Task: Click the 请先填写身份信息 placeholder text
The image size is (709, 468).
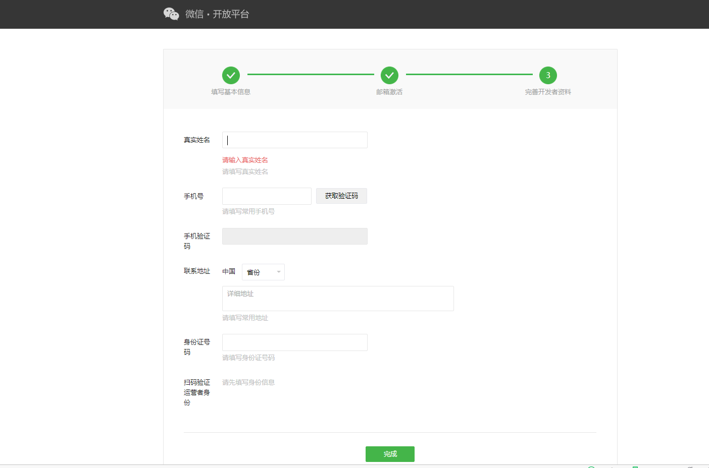Action: [x=248, y=382]
